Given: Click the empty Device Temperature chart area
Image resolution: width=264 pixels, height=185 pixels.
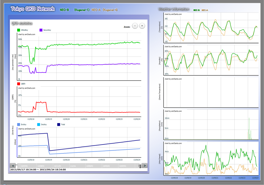Looking at the screenshot, I should pos(211,92).
